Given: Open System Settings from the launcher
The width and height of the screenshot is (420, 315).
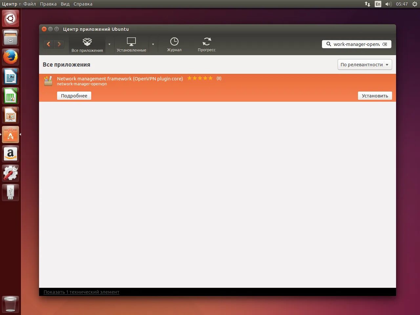Looking at the screenshot, I should 10,173.
